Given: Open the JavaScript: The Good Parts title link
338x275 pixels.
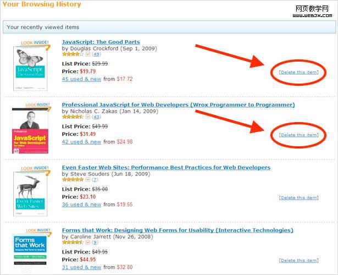Looking at the screenshot, I should (101, 42).
